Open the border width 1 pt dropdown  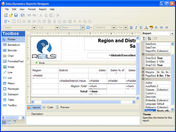[57, 27]
